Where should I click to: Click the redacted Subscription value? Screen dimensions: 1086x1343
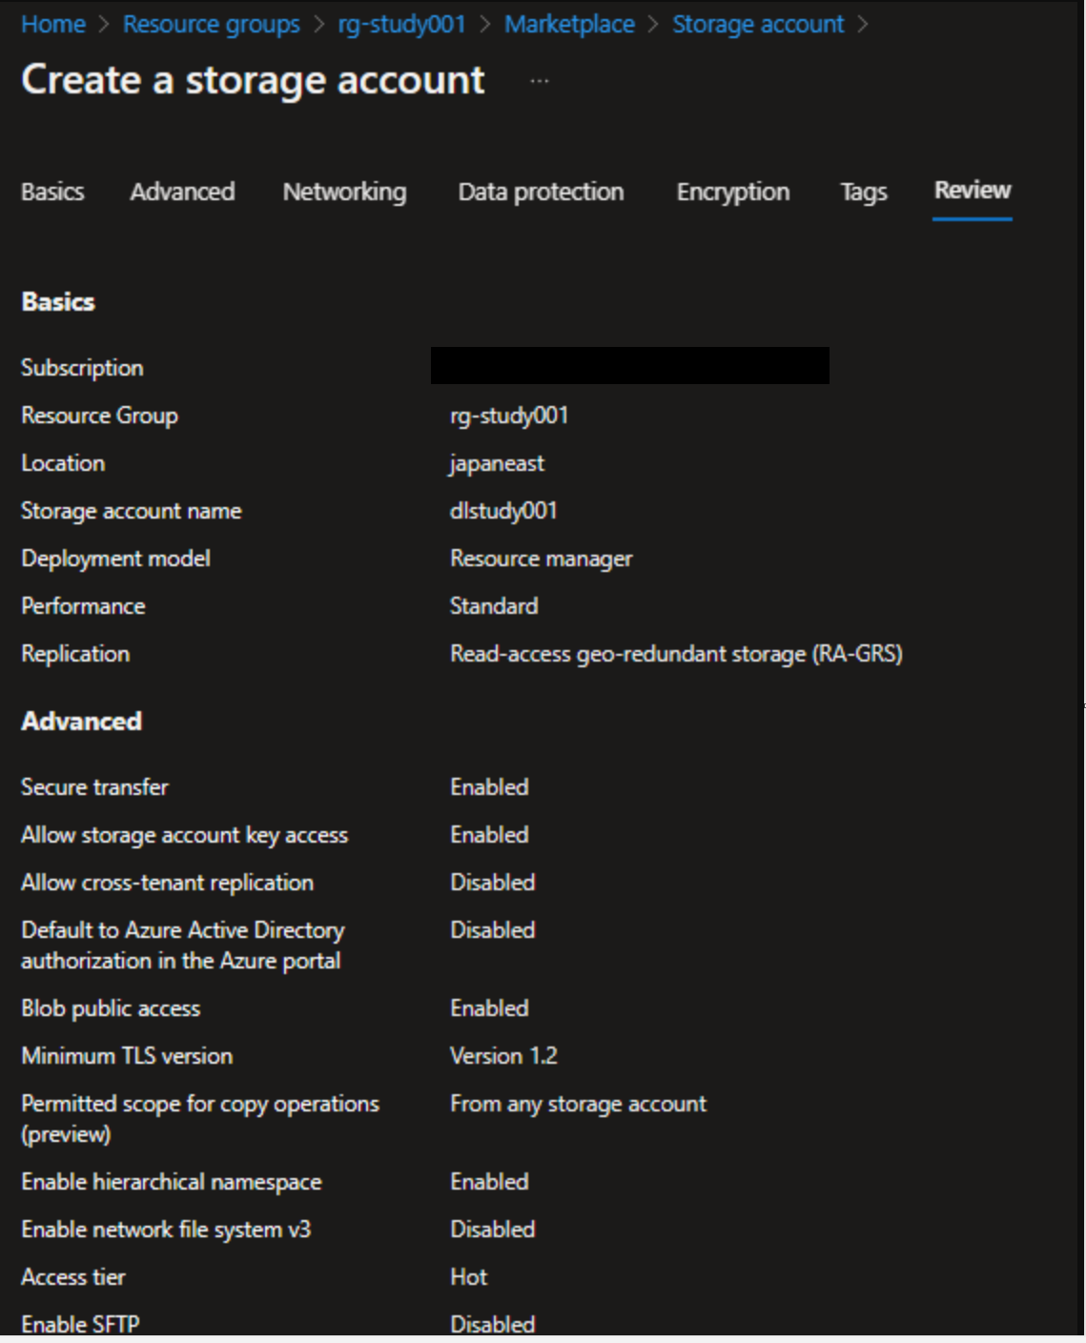tap(630, 366)
